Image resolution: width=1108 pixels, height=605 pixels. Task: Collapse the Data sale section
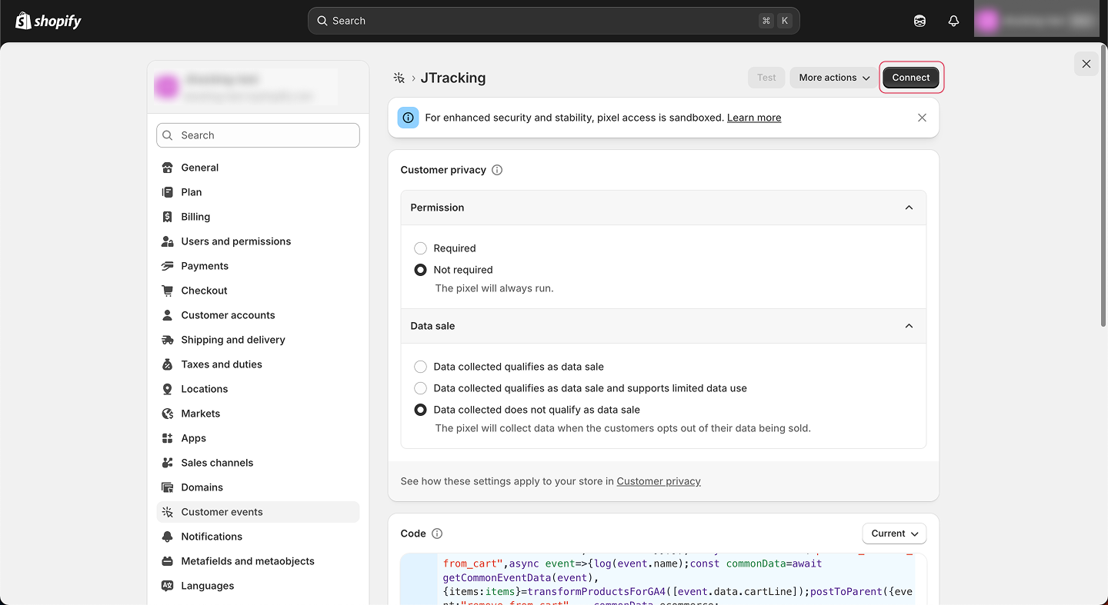909,326
